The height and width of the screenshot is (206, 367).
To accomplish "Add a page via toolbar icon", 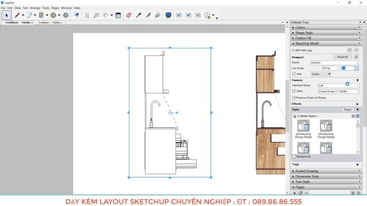I will [179, 15].
